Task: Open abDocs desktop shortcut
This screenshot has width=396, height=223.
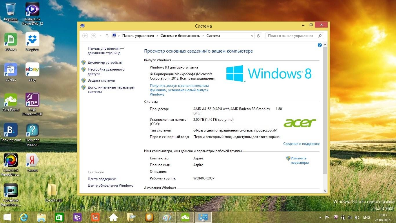Action: (11, 42)
